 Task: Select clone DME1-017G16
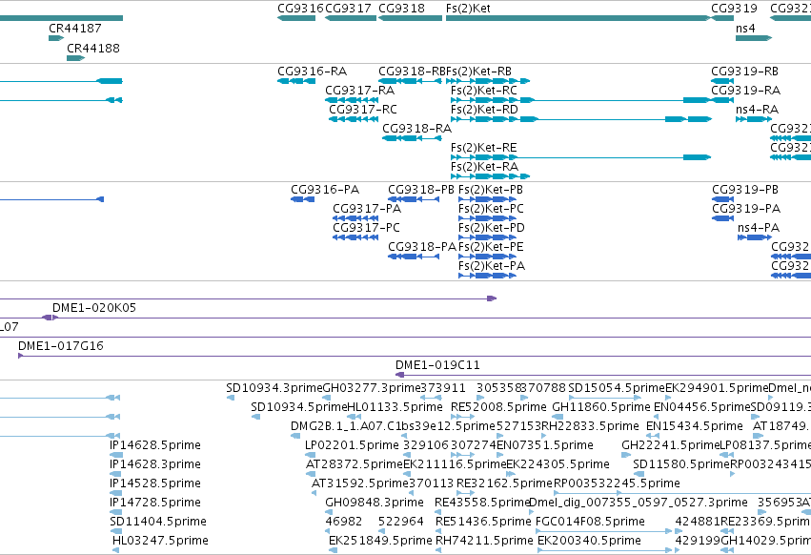[x=415, y=356]
